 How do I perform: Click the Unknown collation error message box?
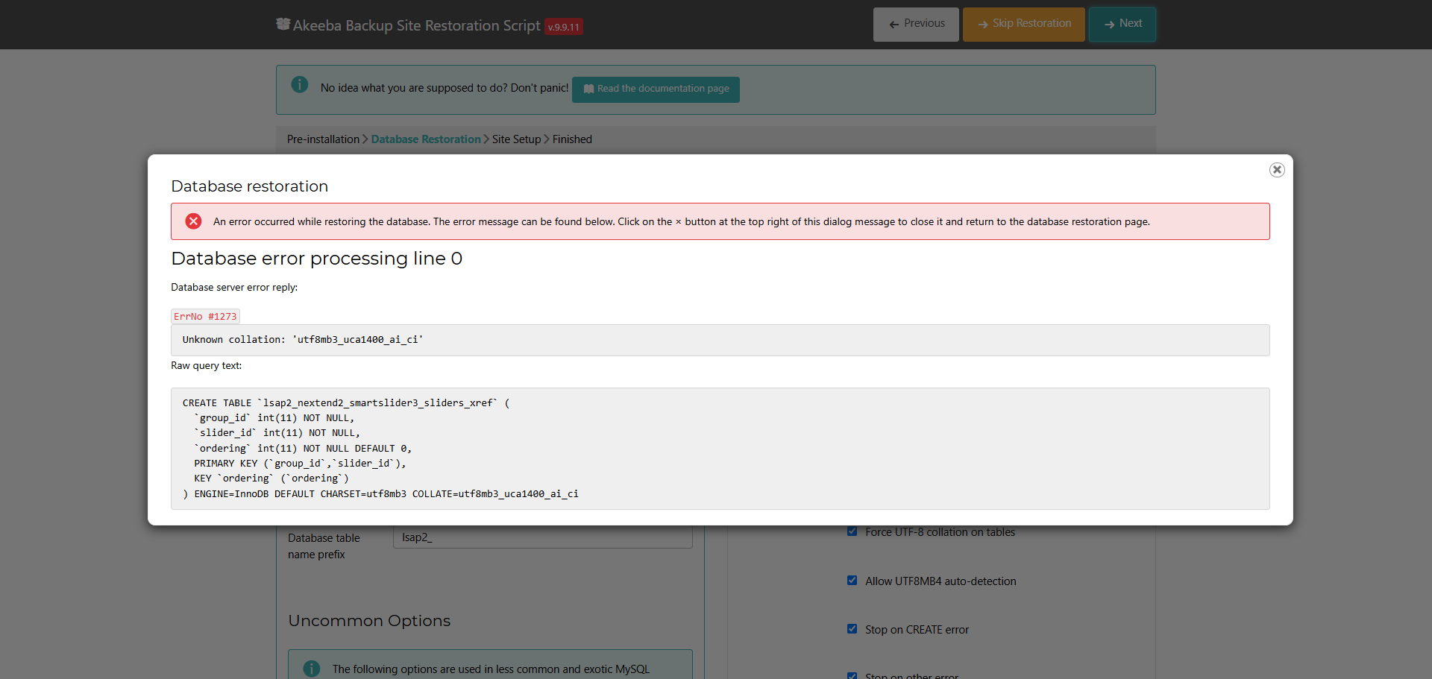point(720,340)
